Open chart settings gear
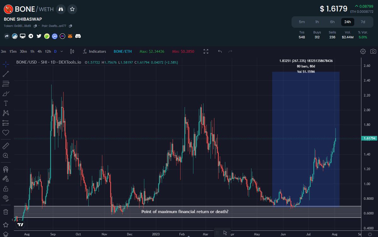378x237 pixels. pos(363,51)
